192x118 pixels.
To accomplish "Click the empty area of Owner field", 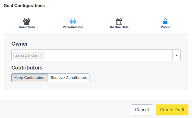I will (x=108, y=55).
